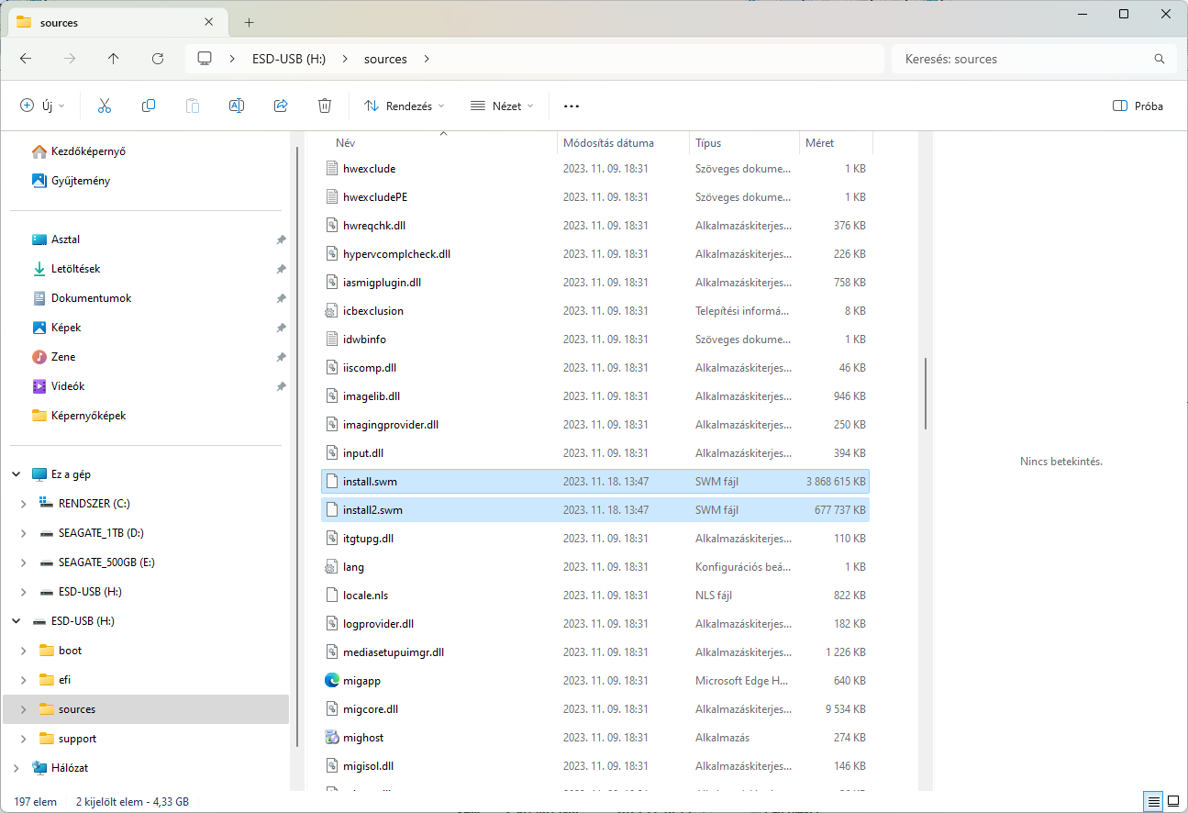Select locale.nls file
The height and width of the screenshot is (813, 1188).
[x=595, y=596]
